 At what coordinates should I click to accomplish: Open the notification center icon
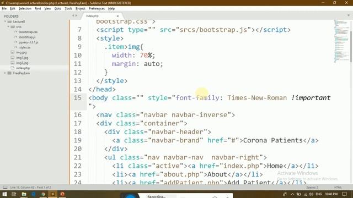[344, 194]
